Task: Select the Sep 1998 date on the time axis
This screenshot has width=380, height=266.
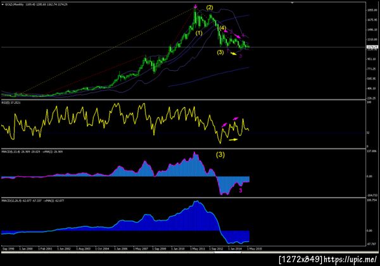Action: (x=8, y=248)
